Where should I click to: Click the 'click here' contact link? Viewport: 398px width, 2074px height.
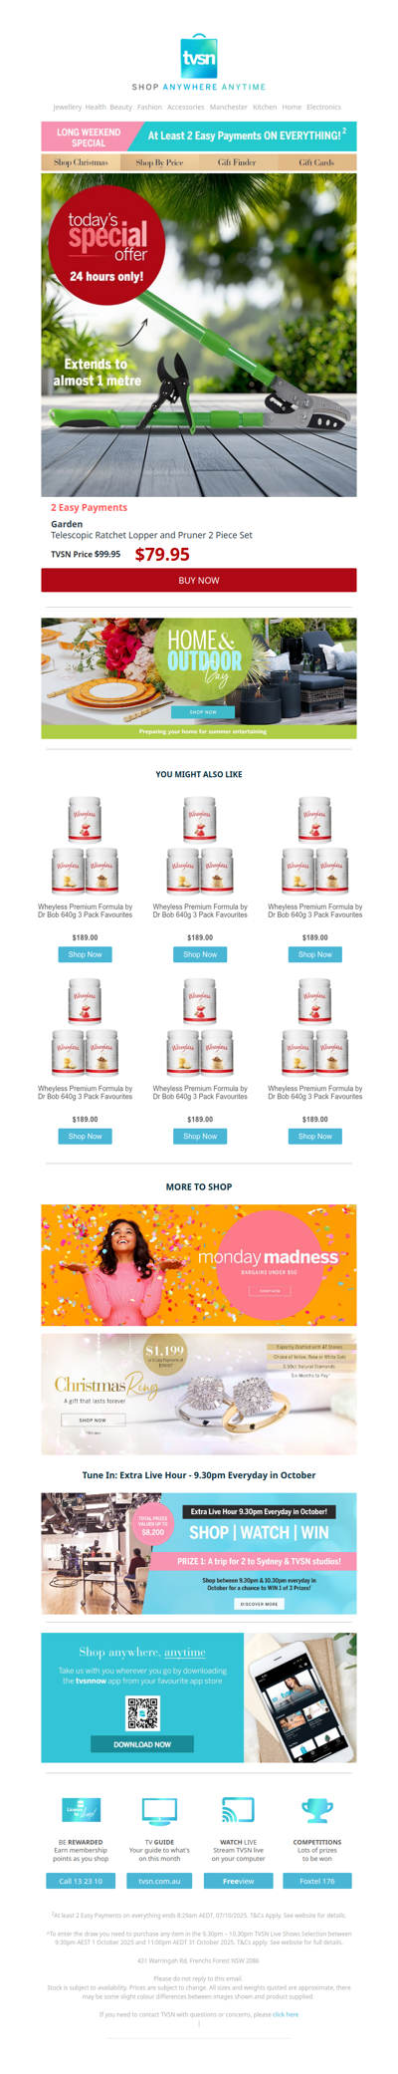(286, 2014)
